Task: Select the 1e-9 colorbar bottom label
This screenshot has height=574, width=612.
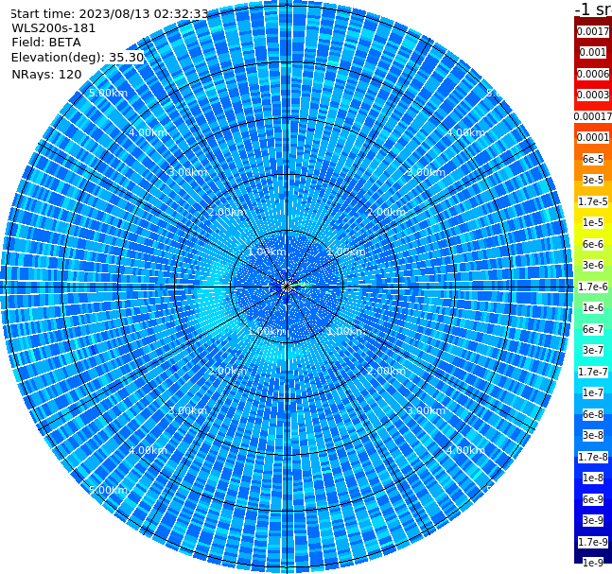Action: pyautogui.click(x=593, y=563)
